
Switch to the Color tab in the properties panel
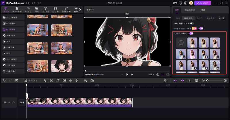pos(203,10)
